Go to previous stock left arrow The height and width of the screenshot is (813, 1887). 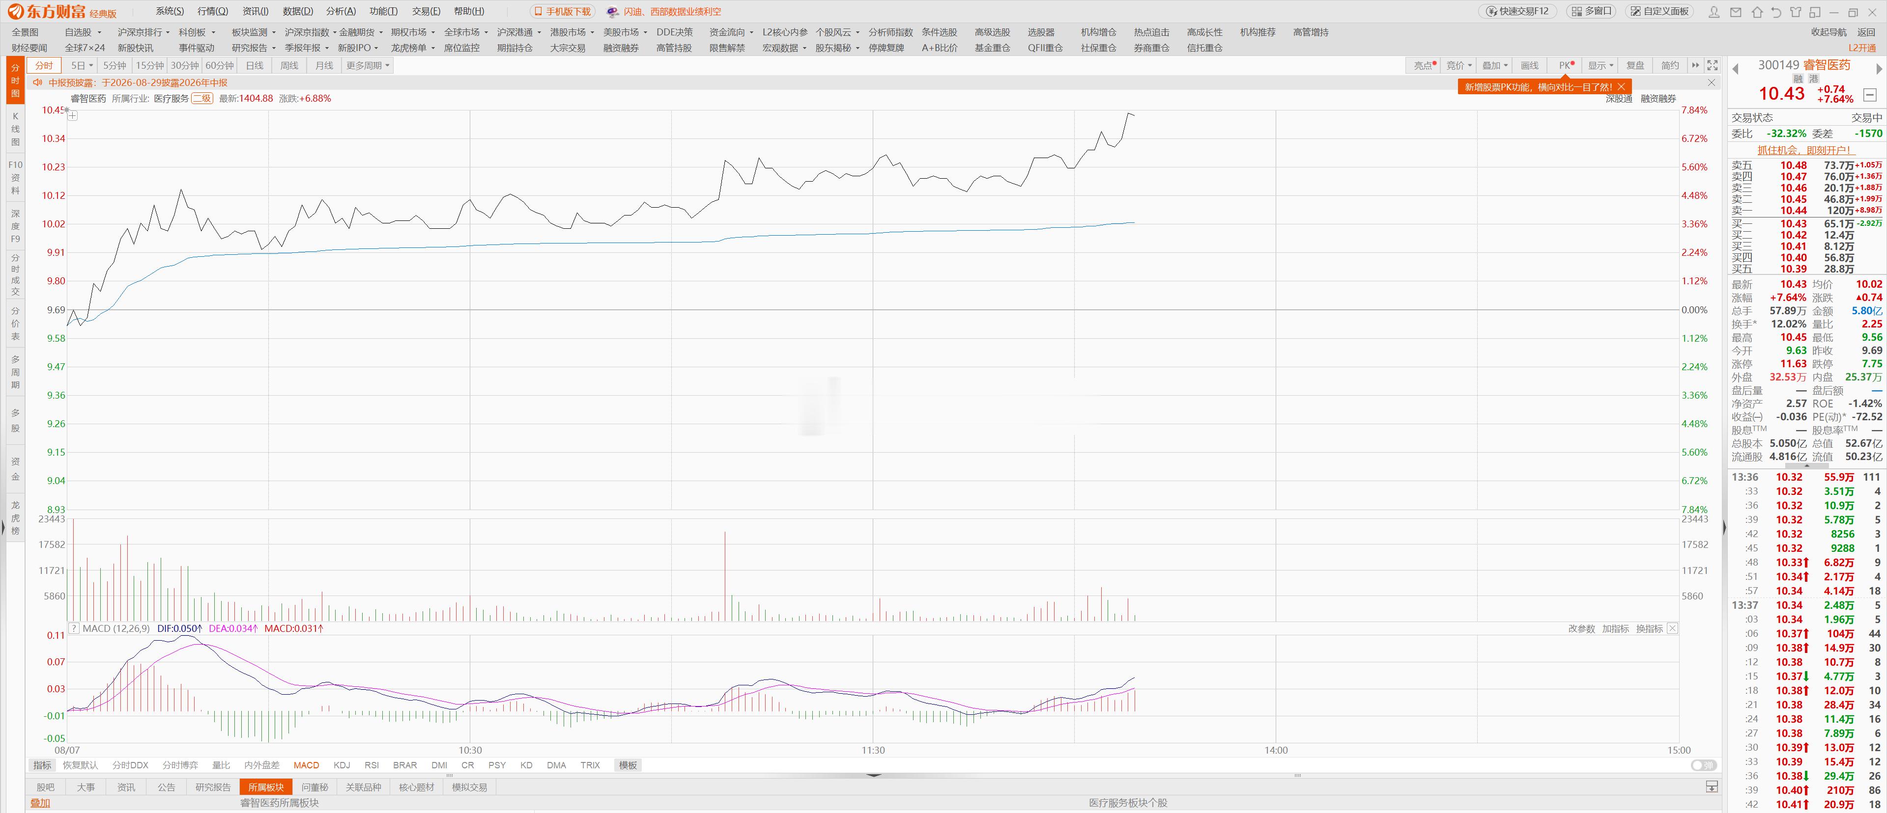coord(1735,69)
